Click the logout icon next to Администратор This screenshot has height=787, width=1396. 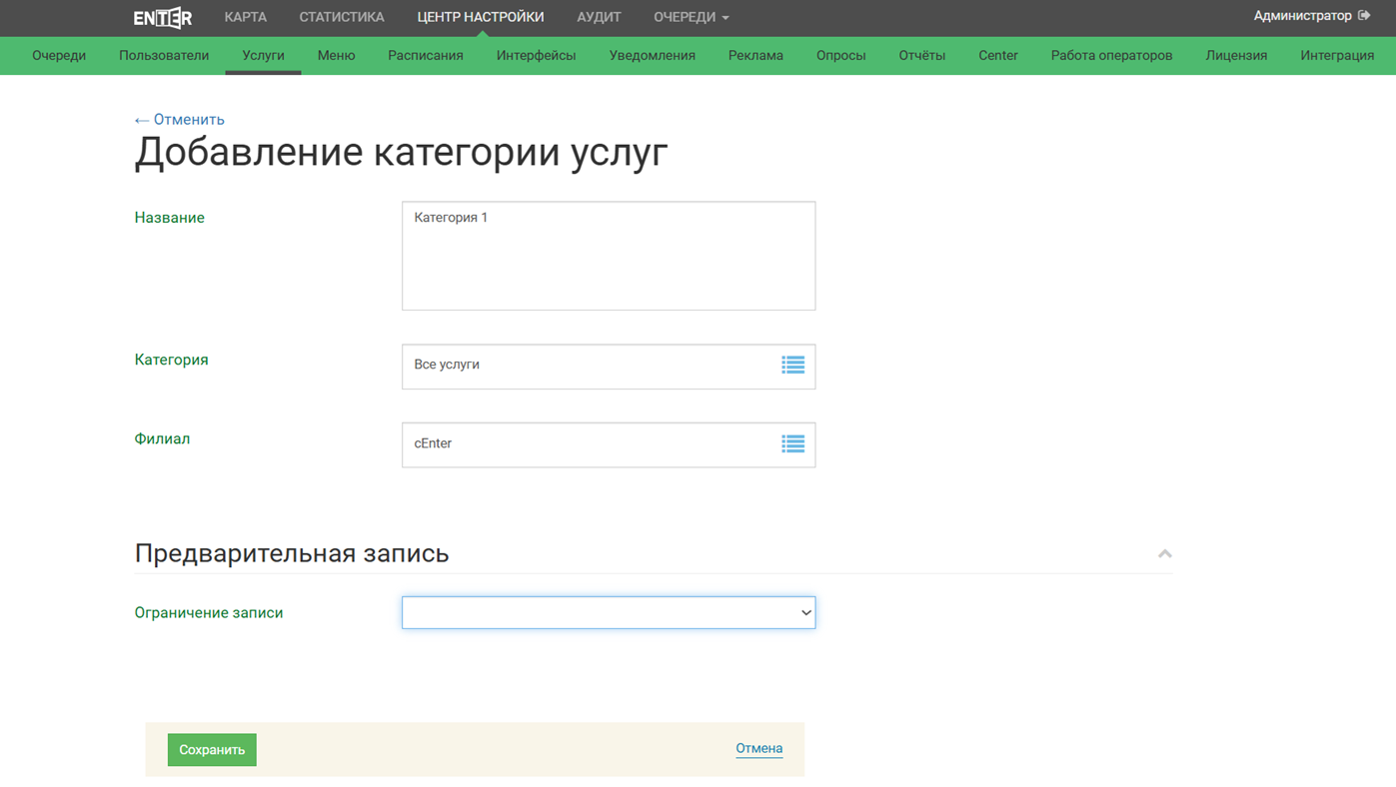click(x=1364, y=16)
